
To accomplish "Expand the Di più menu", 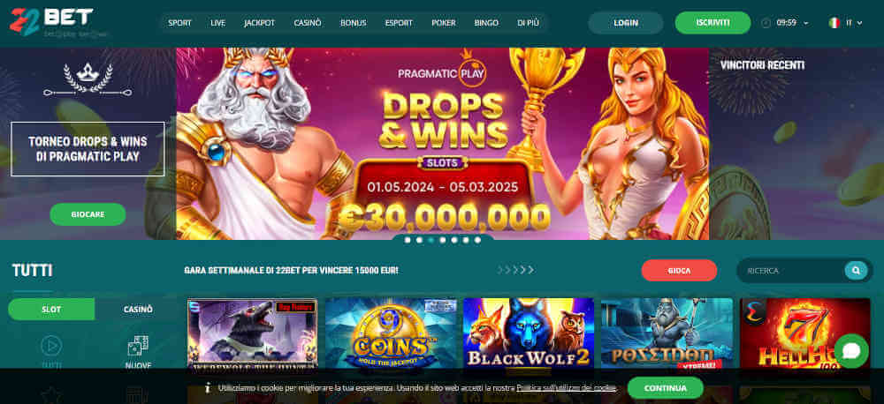I will point(528,23).
